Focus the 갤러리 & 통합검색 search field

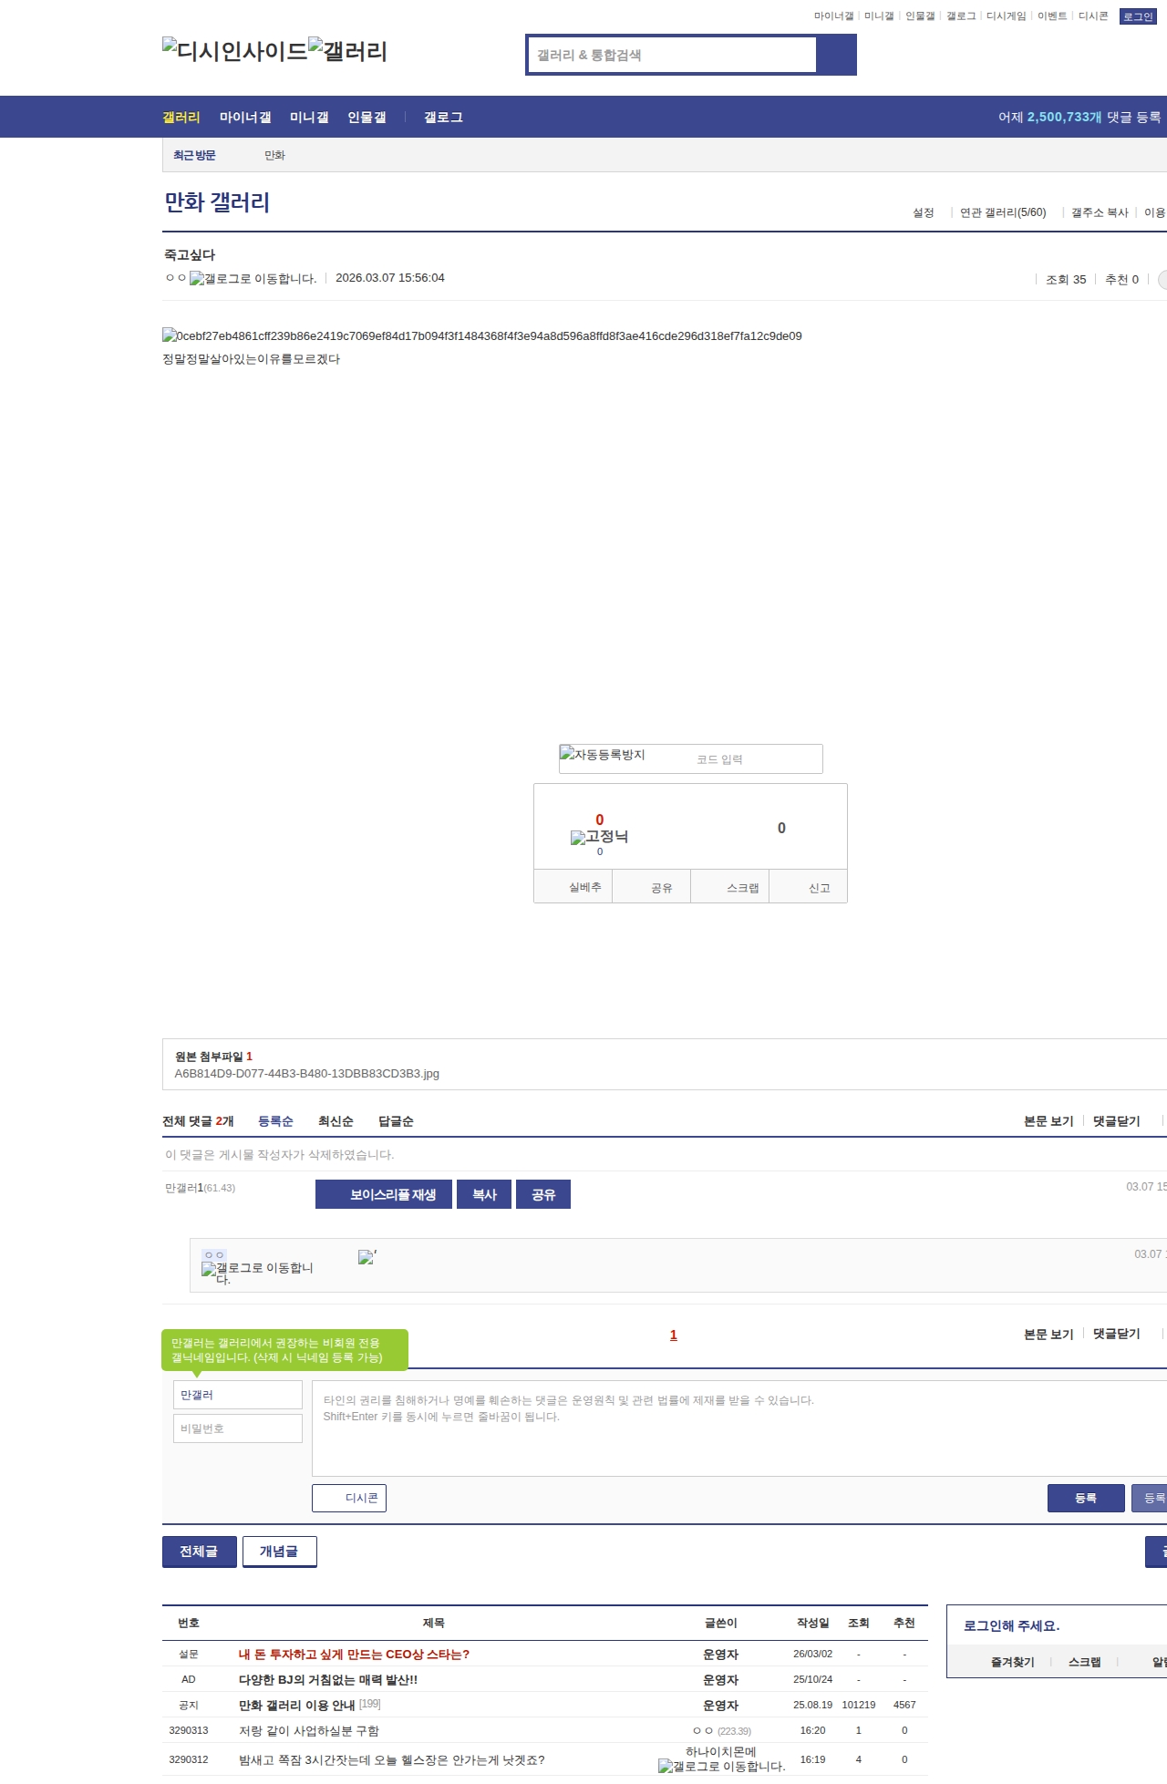coord(672,55)
